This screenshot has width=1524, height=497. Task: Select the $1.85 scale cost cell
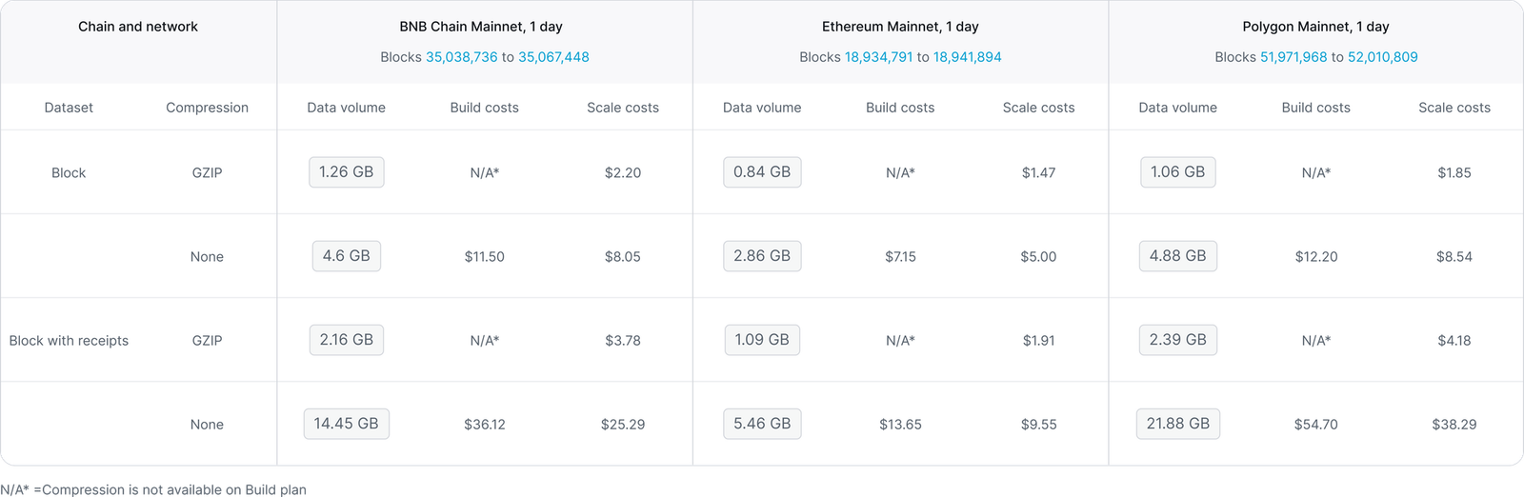pyautogui.click(x=1454, y=173)
